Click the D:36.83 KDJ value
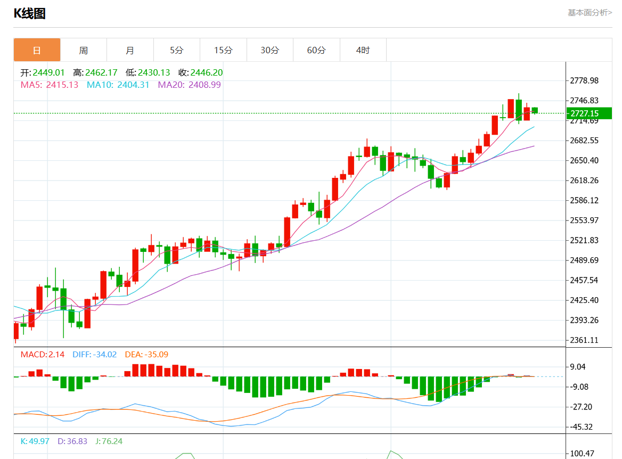Screen dimensions: 622x459 [72, 441]
